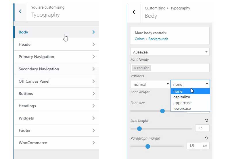Click the Paragraph margin slider handle
Screen dimensions: 230x159
148,146
